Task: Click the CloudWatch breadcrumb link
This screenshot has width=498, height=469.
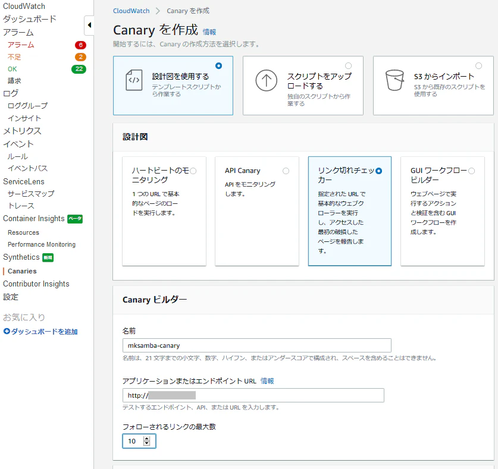Action: click(131, 11)
